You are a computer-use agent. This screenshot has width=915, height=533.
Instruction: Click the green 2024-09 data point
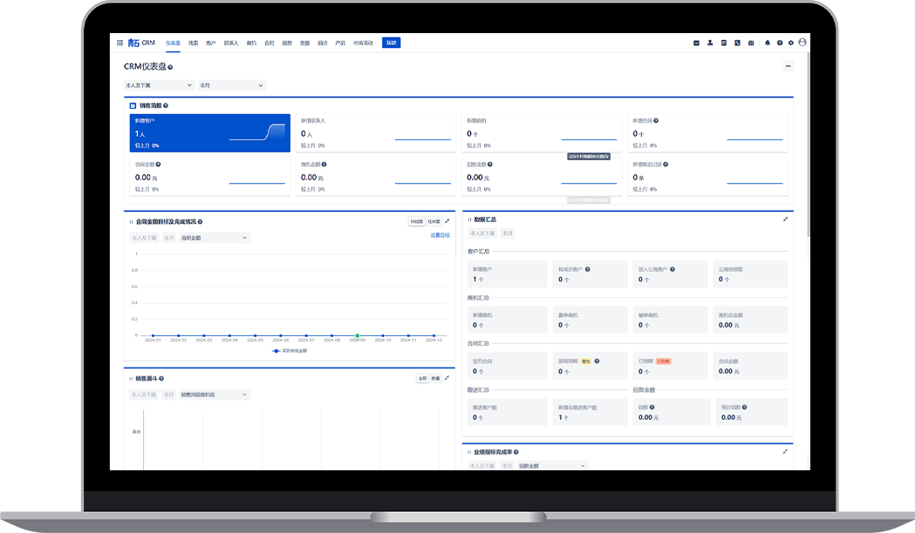coord(358,335)
